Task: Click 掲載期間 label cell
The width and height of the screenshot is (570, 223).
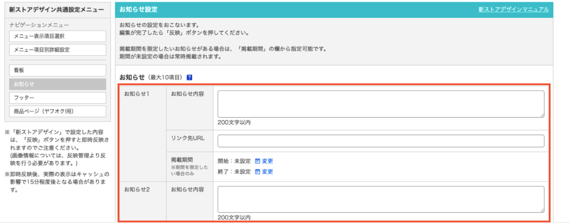Action: (190, 167)
